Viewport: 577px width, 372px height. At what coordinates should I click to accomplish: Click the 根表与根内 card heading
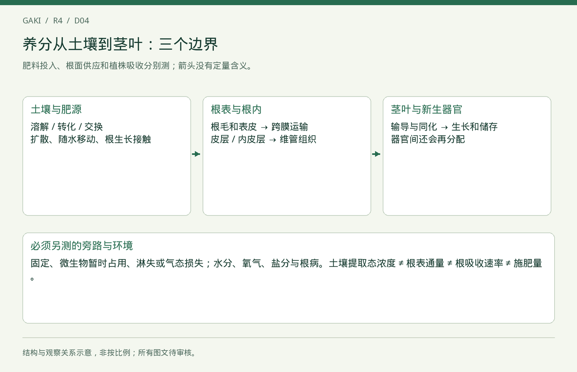click(236, 109)
